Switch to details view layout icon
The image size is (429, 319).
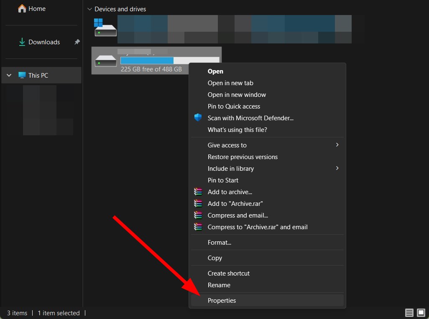(409, 313)
